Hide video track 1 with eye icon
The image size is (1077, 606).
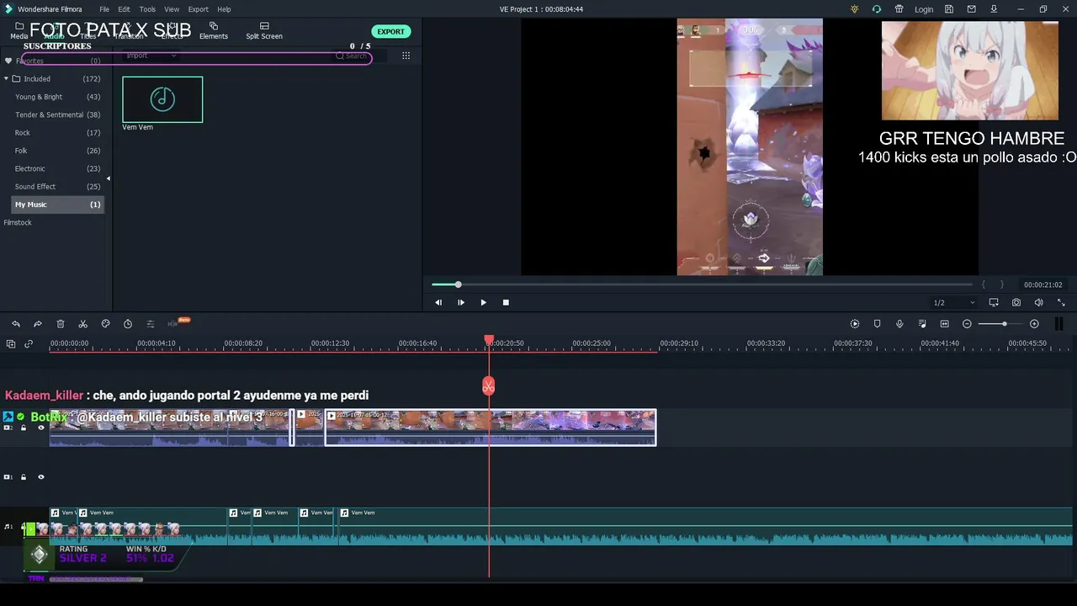40,477
